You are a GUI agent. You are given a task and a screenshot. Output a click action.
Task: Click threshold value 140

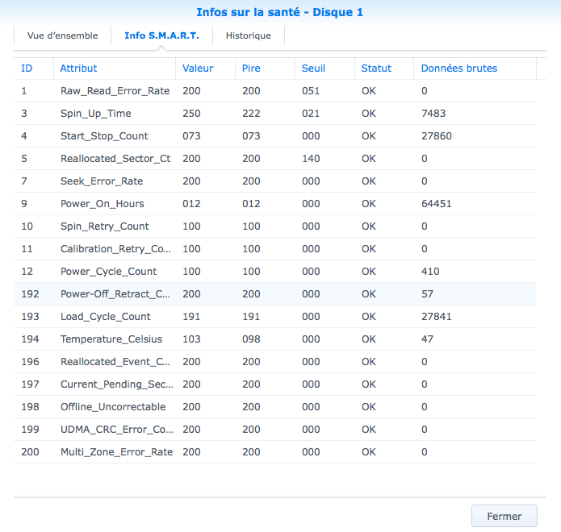[x=311, y=158]
